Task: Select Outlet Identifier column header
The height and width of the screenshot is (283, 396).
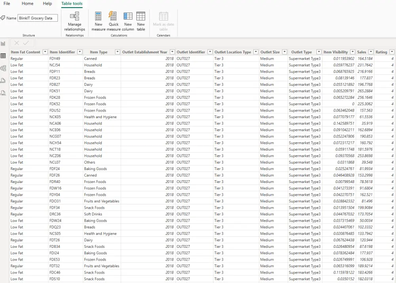Action: pos(191,52)
